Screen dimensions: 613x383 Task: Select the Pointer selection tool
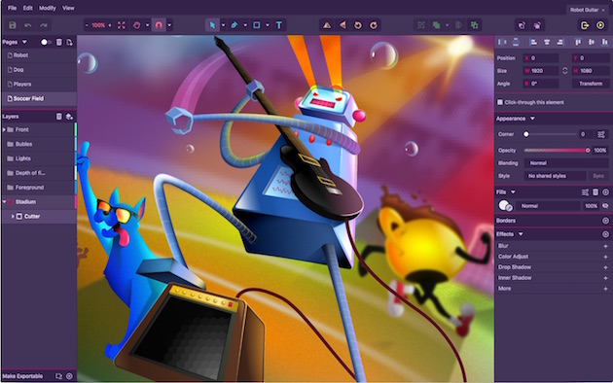tap(212, 25)
